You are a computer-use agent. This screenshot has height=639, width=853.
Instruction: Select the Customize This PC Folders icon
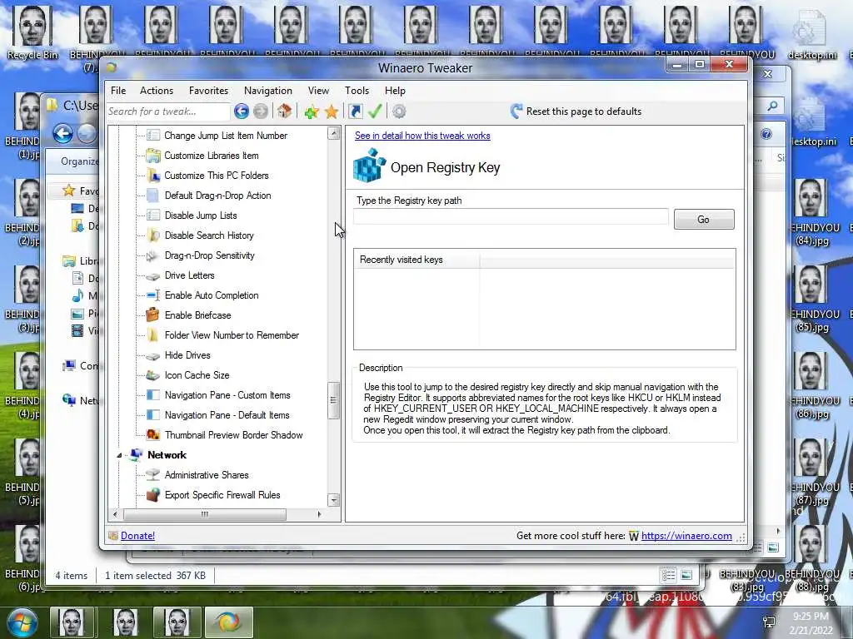[153, 176]
